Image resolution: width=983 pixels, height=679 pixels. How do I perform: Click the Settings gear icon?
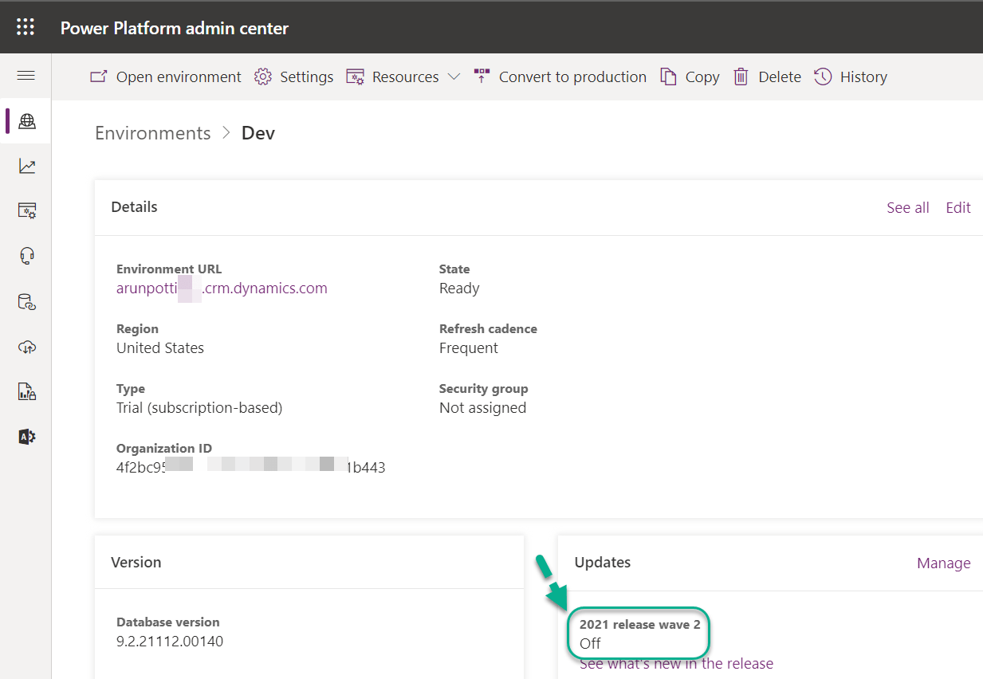[263, 77]
